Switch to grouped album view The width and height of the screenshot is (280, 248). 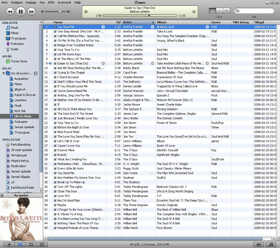click(x=219, y=11)
